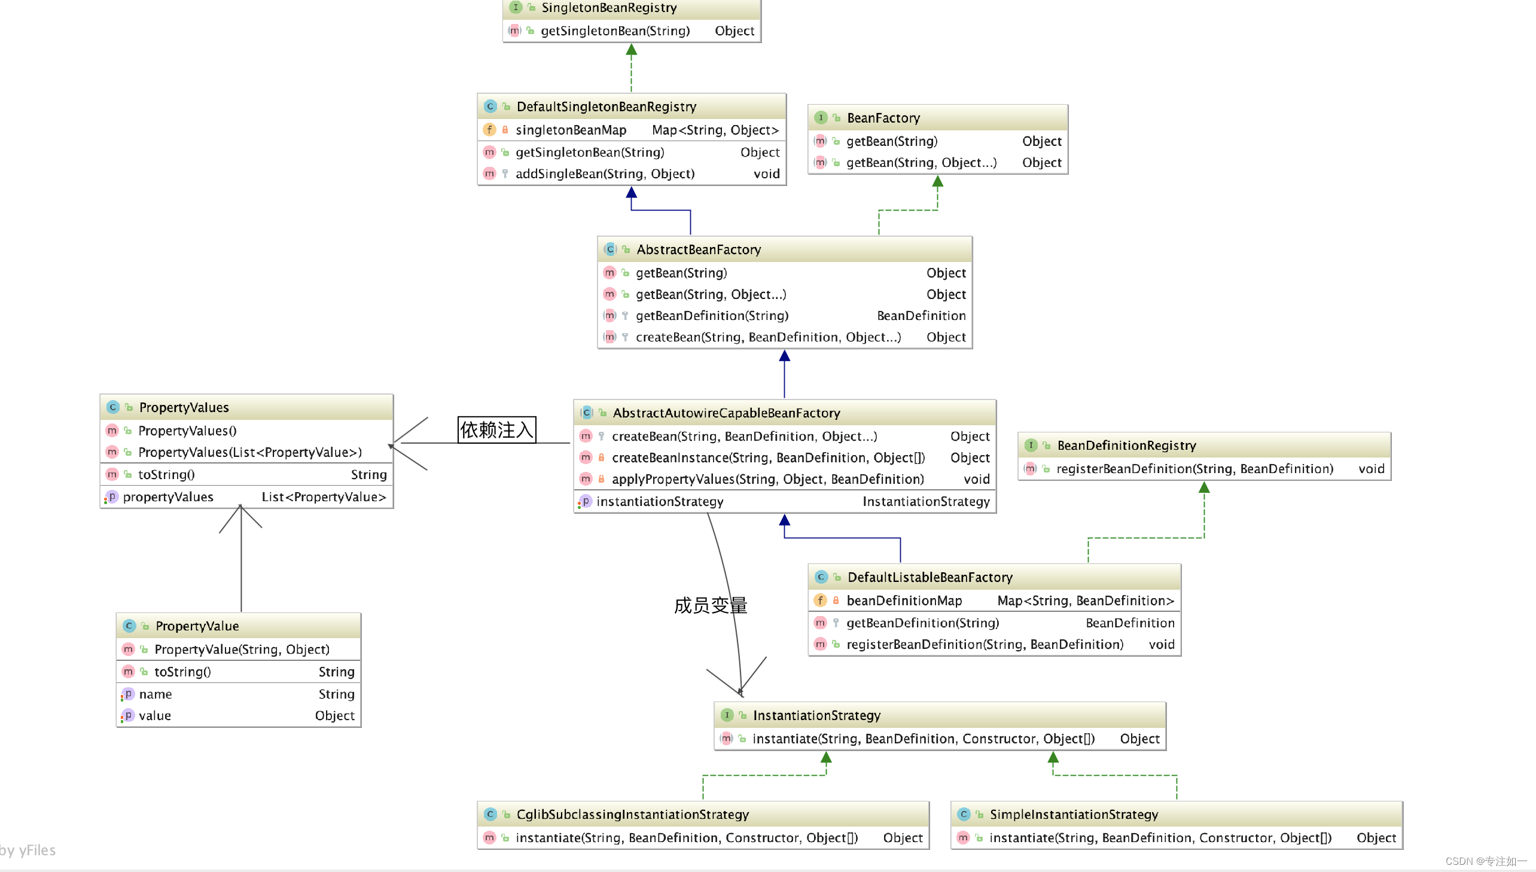The image size is (1536, 872).
Task: Click the name String property row
Action: click(238, 694)
